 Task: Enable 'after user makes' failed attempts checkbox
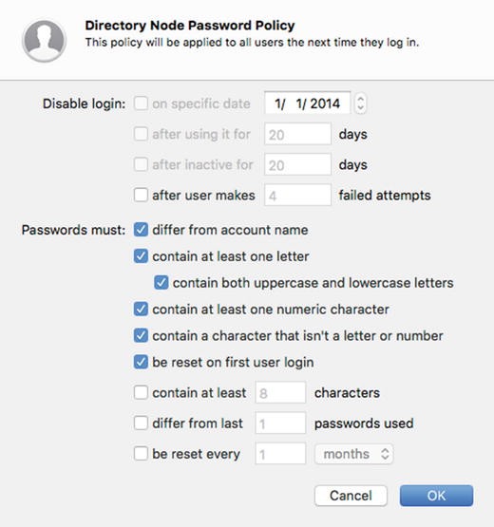click(x=141, y=195)
